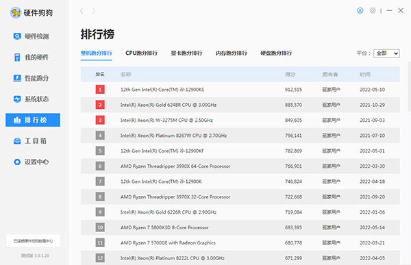Open 设置中心 gear icon
This screenshot has width=411, height=265.
17,162
